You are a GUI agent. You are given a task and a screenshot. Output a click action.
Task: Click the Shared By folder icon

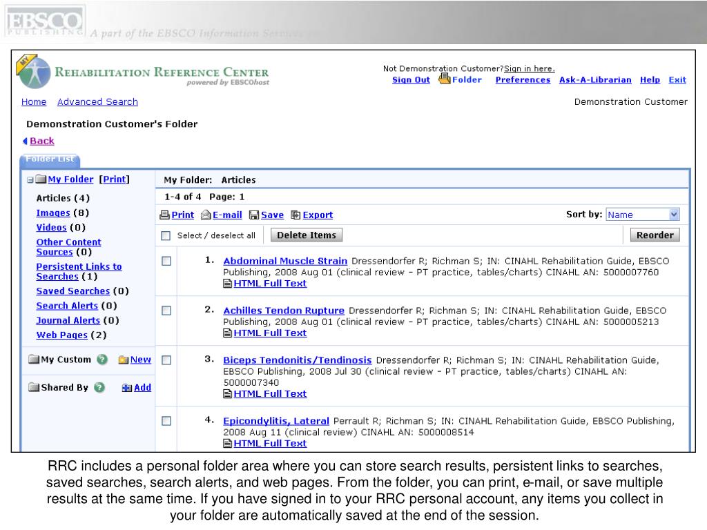tap(34, 387)
